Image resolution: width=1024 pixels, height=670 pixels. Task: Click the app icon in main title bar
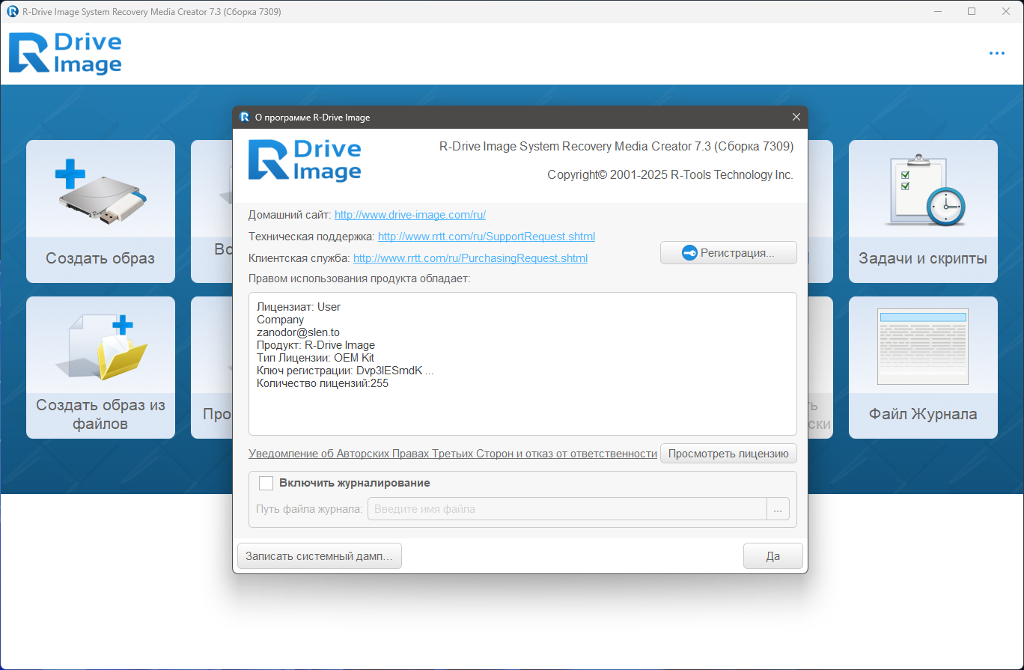pos(12,11)
